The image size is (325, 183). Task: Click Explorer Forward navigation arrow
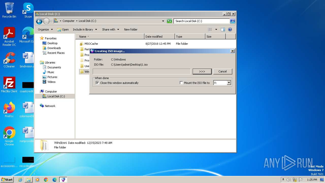tap(46, 21)
